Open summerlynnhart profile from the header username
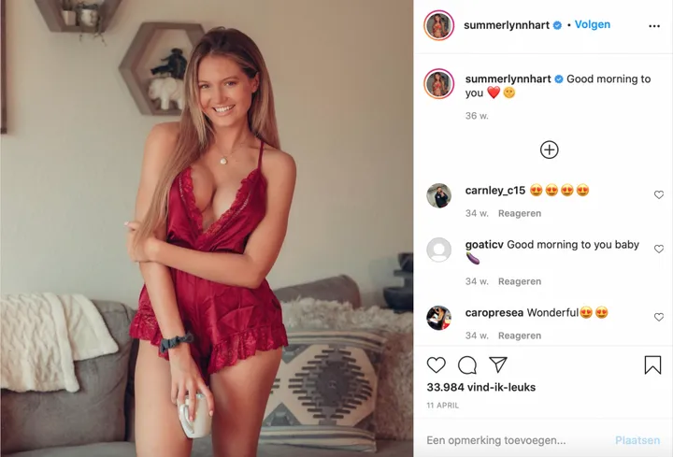 pos(507,25)
